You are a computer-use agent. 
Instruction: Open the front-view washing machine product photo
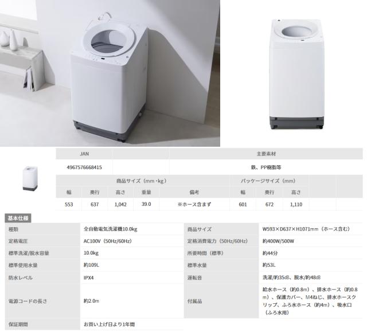(297, 74)
